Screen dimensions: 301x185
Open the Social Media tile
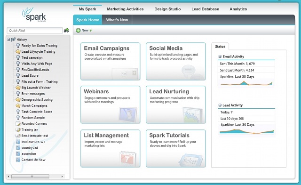pos(175,61)
